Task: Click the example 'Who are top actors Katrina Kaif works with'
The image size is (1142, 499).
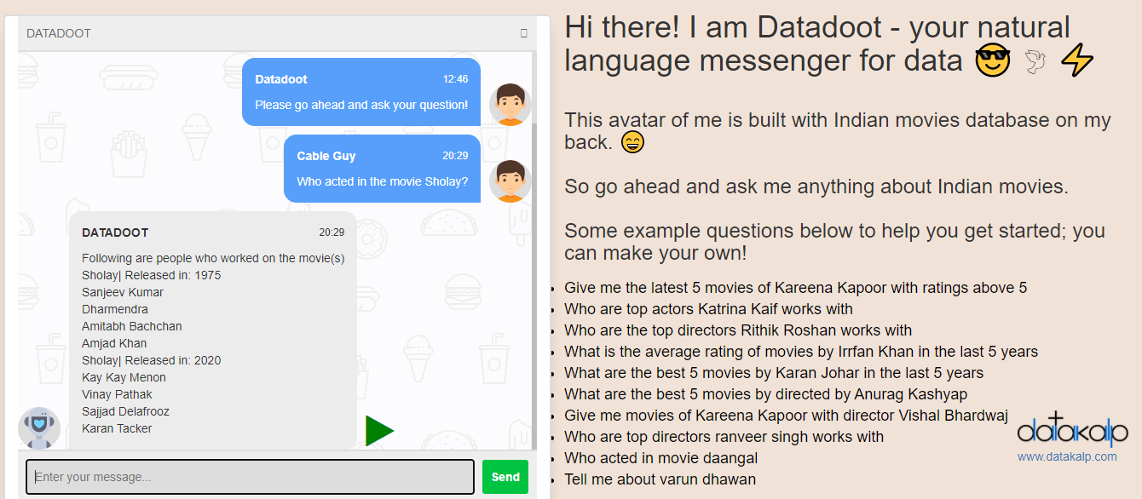Action: (708, 309)
